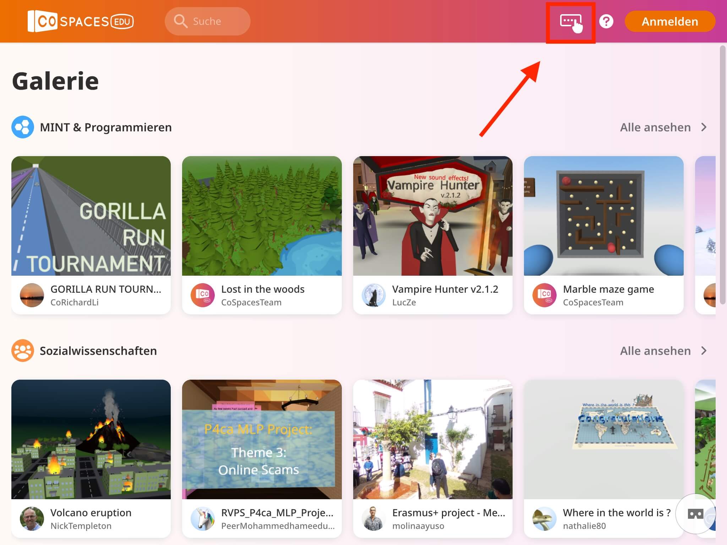Click the author name 'molinaayuso'
727x545 pixels.
418,526
